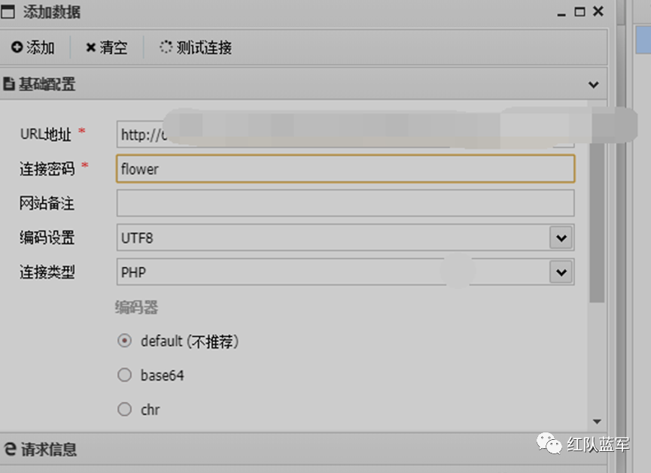
Task: Click the document icon next to 基础配置
Action: click(x=11, y=84)
